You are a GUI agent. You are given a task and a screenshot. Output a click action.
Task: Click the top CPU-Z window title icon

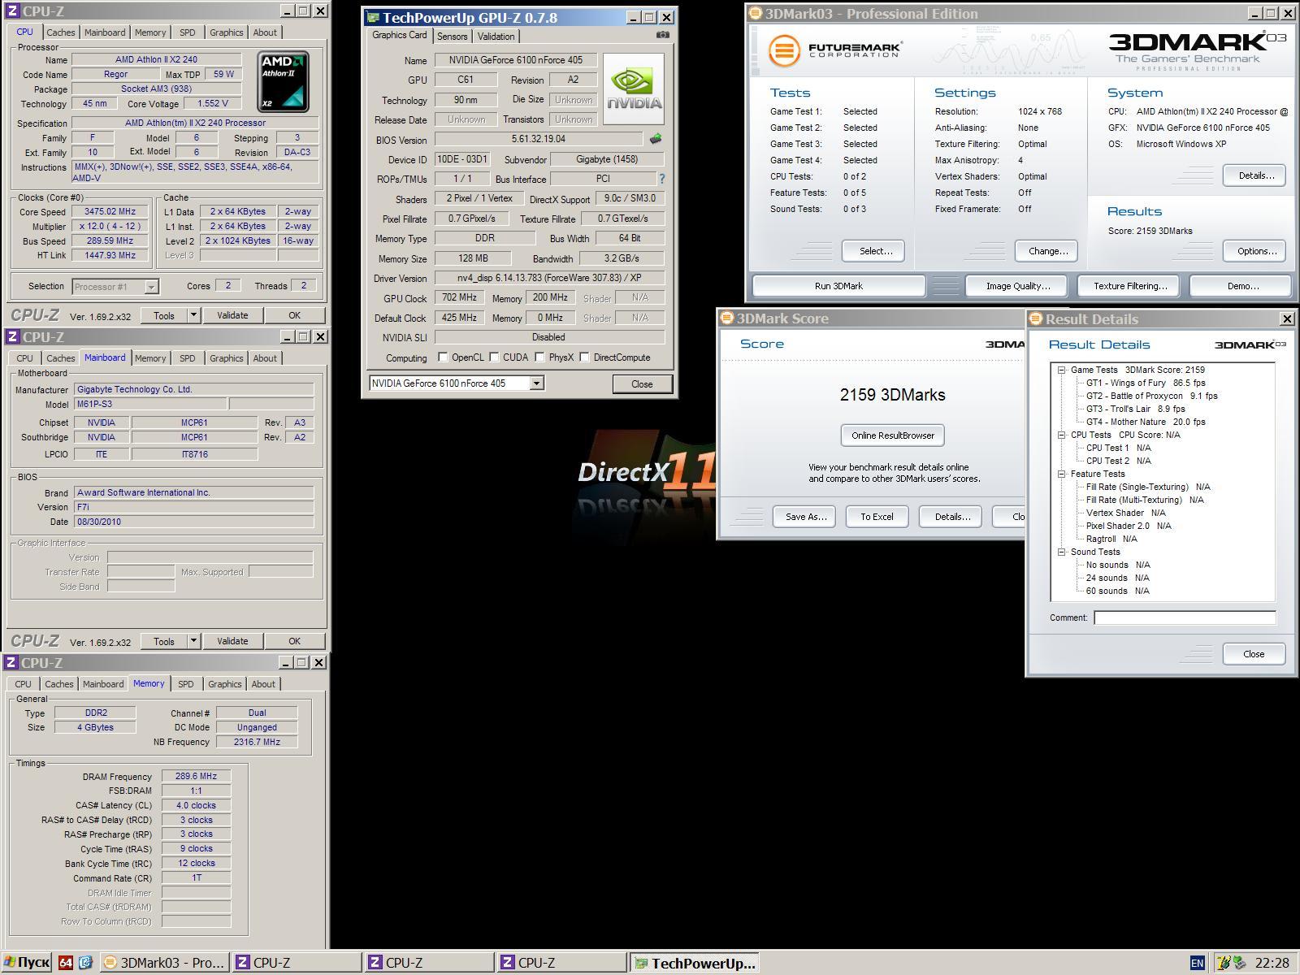tap(12, 11)
